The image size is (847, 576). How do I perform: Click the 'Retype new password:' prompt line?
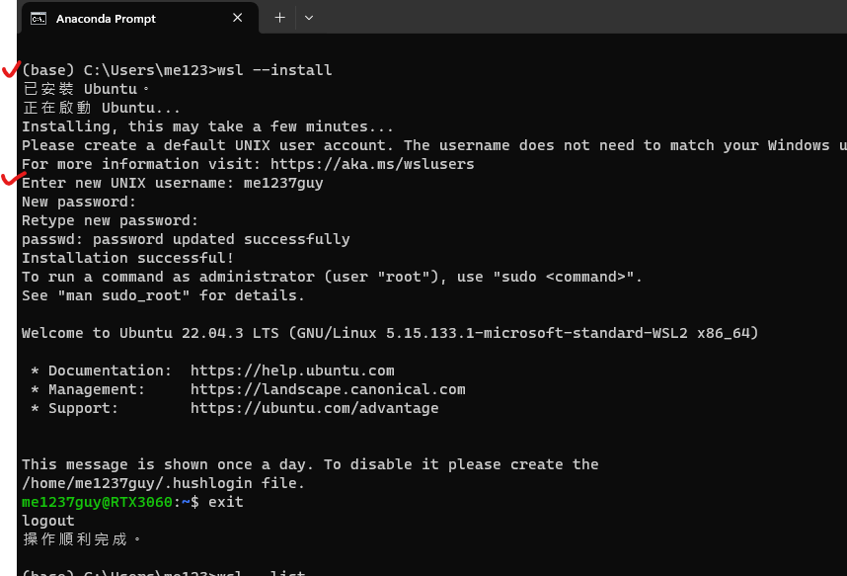pos(111,220)
